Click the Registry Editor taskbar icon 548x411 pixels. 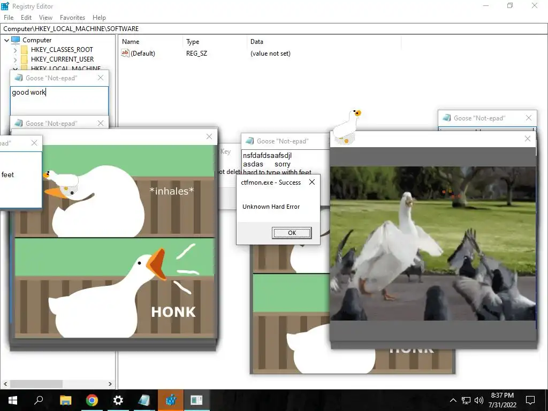pyautogui.click(x=171, y=400)
